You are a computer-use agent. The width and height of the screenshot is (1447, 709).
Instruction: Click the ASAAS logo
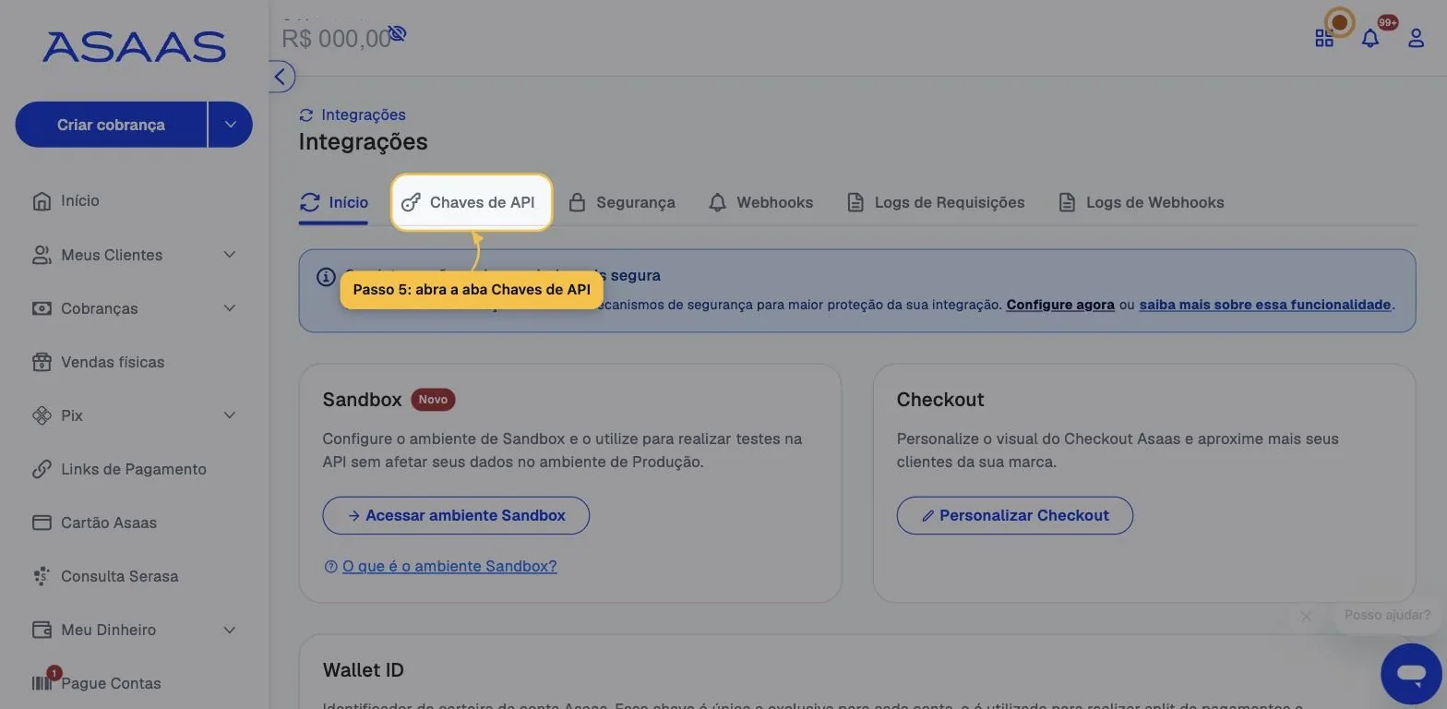tap(134, 47)
